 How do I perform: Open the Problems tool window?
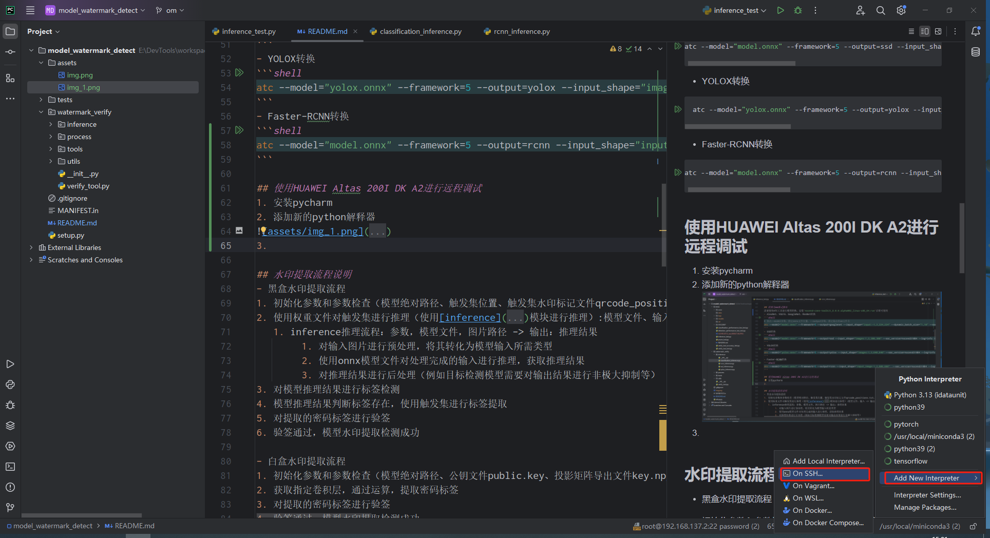pos(10,487)
